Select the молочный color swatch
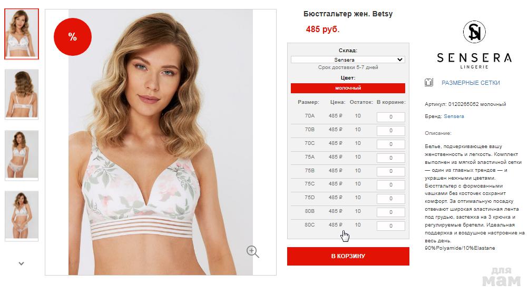 (x=348, y=88)
